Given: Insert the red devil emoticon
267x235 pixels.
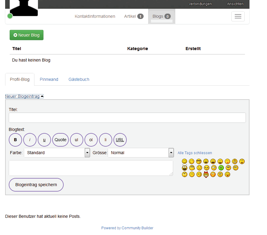Looking at the screenshot, I should 206,174.
